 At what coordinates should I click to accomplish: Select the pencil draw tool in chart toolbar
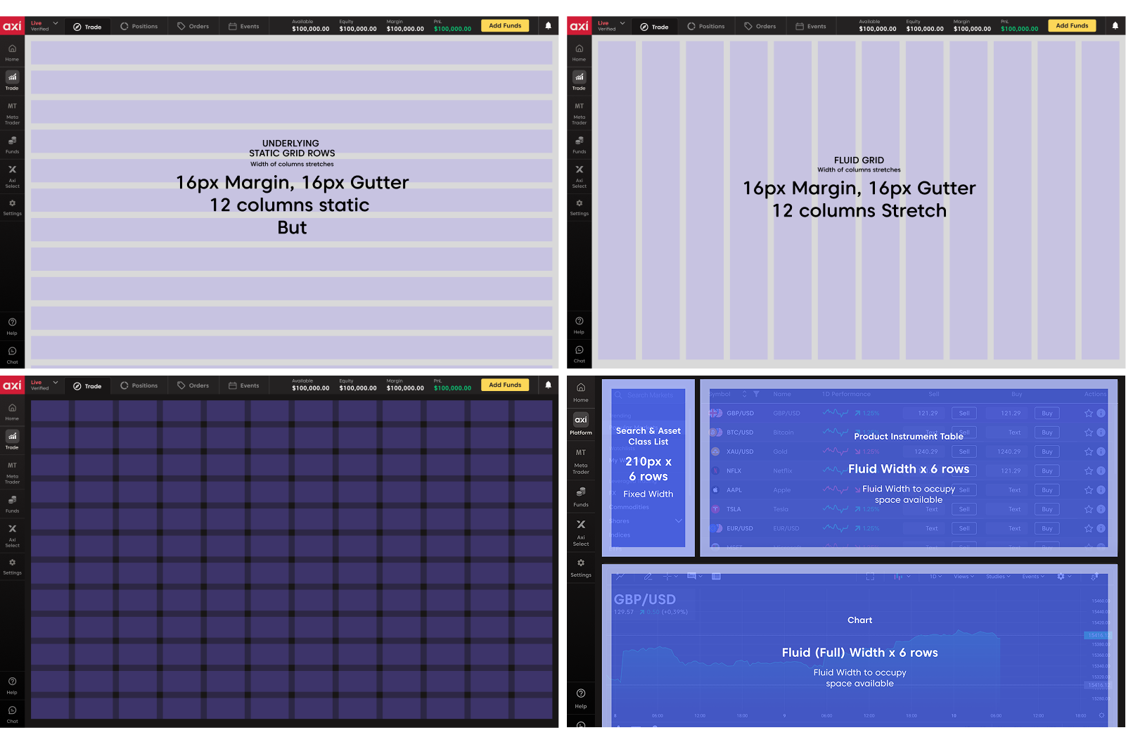click(x=648, y=577)
